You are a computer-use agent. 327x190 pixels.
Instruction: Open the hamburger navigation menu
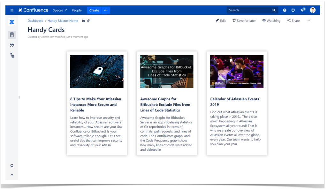pyautogui.click(x=12, y=10)
